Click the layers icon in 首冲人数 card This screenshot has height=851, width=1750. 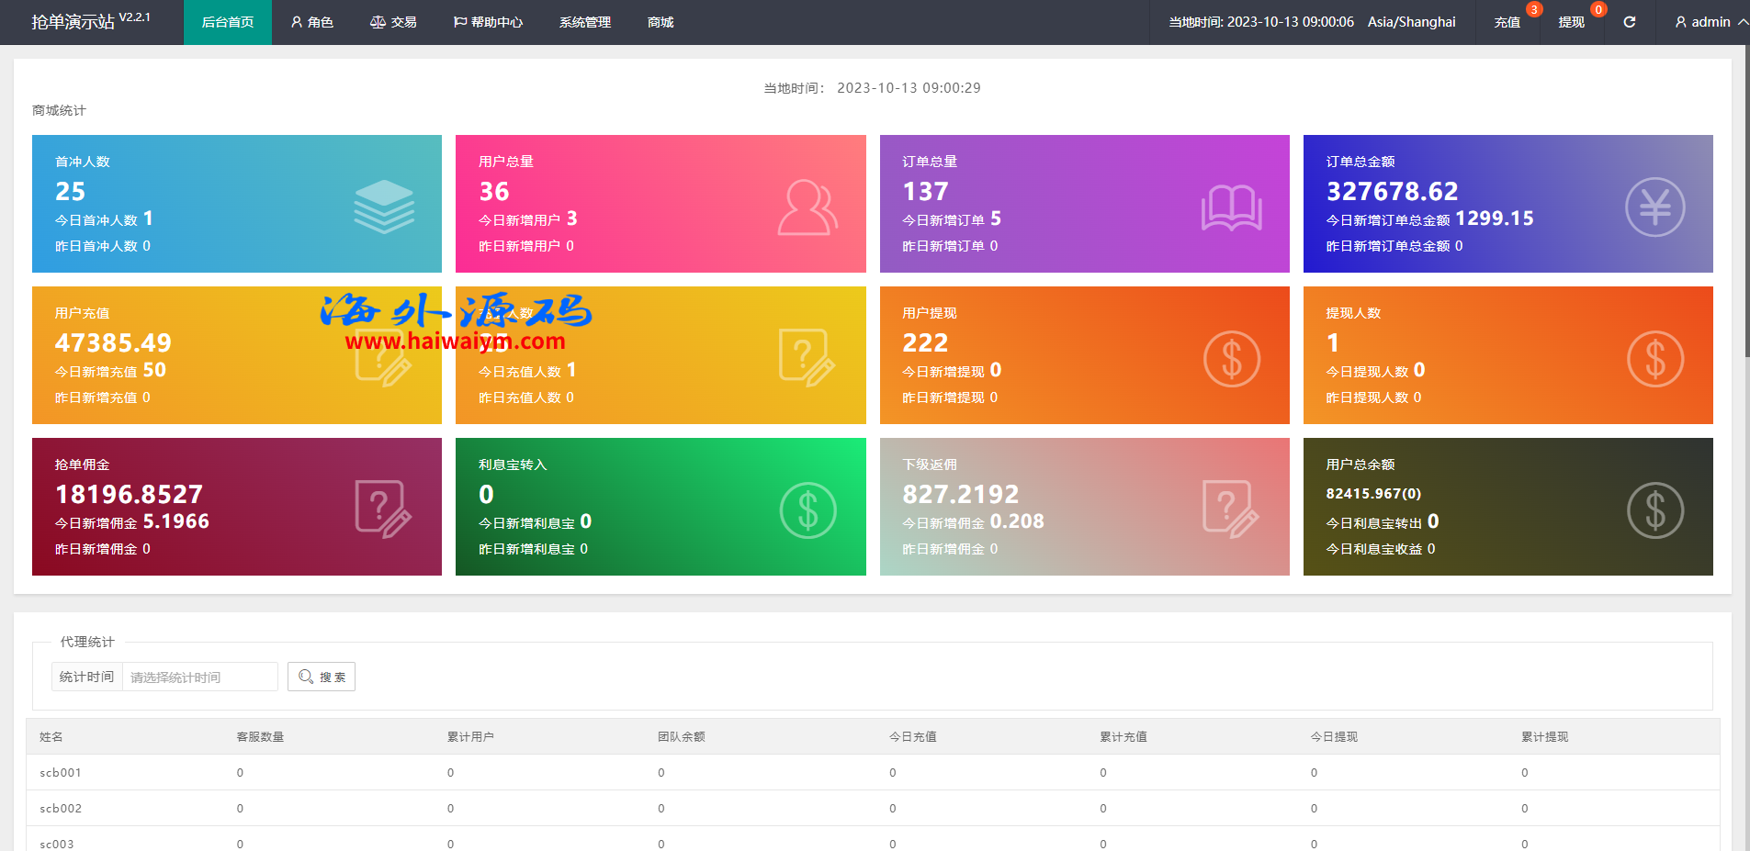pos(384,207)
